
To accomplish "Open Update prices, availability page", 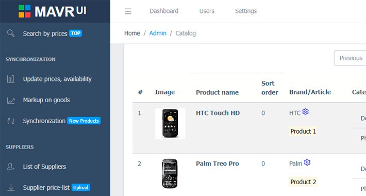I will (x=57, y=79).
